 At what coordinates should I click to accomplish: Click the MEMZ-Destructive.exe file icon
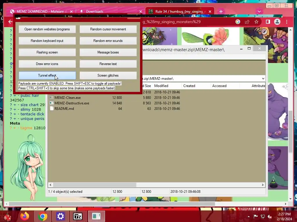click(x=52, y=103)
